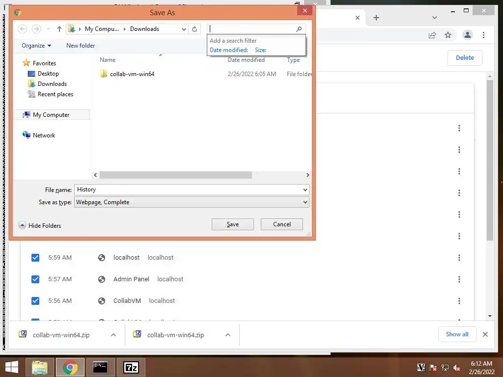The height and width of the screenshot is (377, 503).
Task: Select My Computer in navigation pane
Action: pyautogui.click(x=51, y=115)
